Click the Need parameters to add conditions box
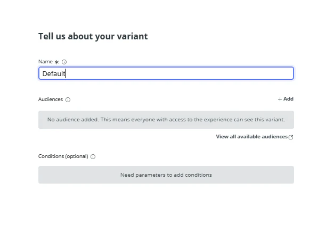325x240 pixels. [166, 175]
